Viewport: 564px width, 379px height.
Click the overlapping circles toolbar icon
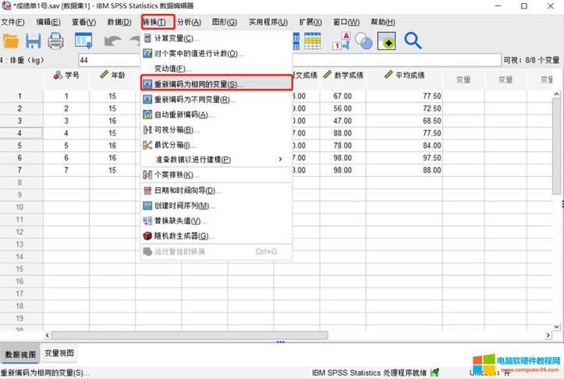click(x=364, y=41)
